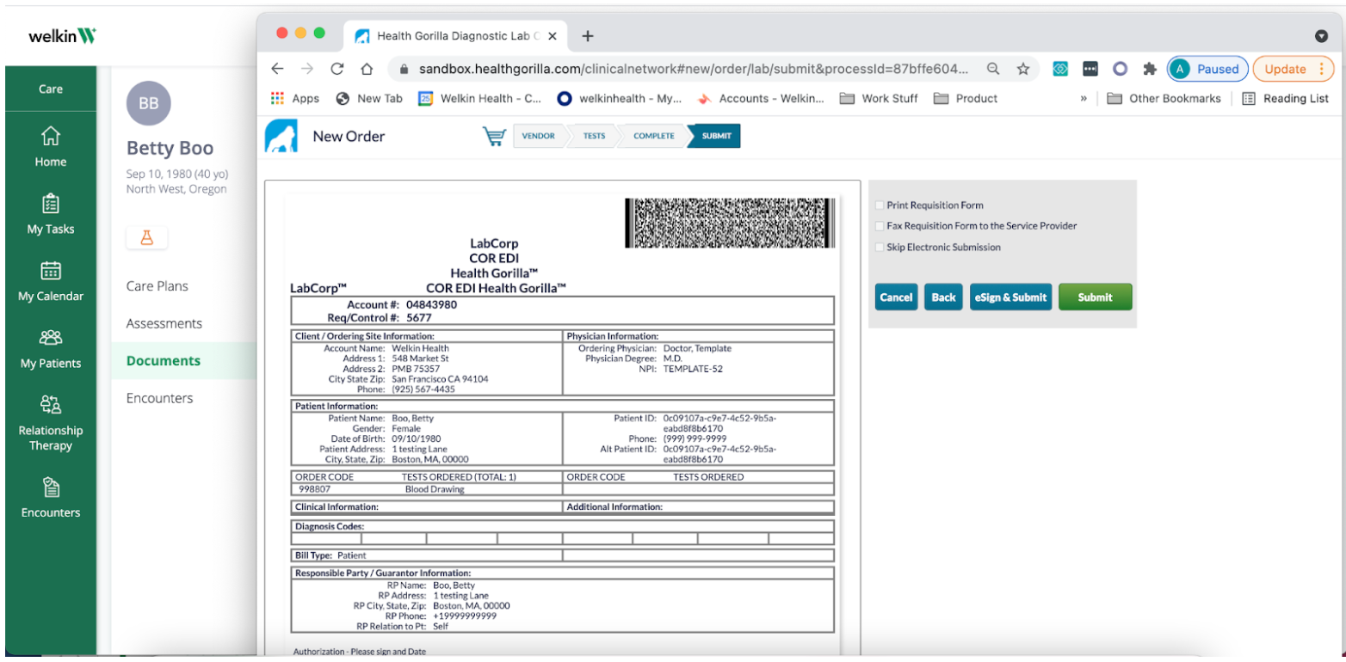Open the welkinhealth - My... bookmark

pyautogui.click(x=620, y=98)
